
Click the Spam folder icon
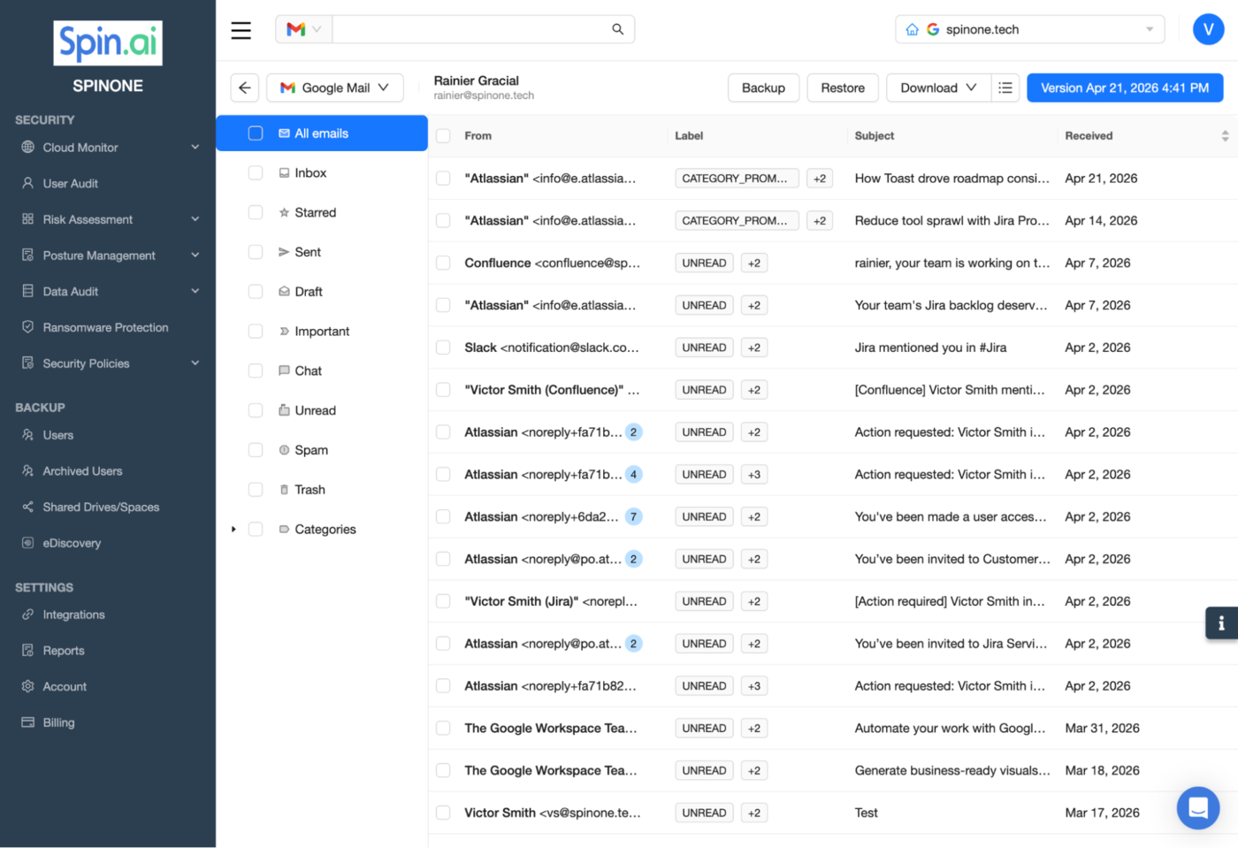pos(284,450)
